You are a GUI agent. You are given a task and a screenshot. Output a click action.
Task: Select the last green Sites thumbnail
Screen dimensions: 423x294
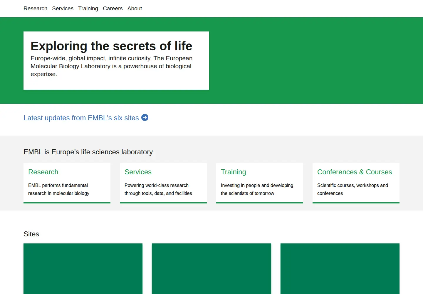[x=340, y=269]
